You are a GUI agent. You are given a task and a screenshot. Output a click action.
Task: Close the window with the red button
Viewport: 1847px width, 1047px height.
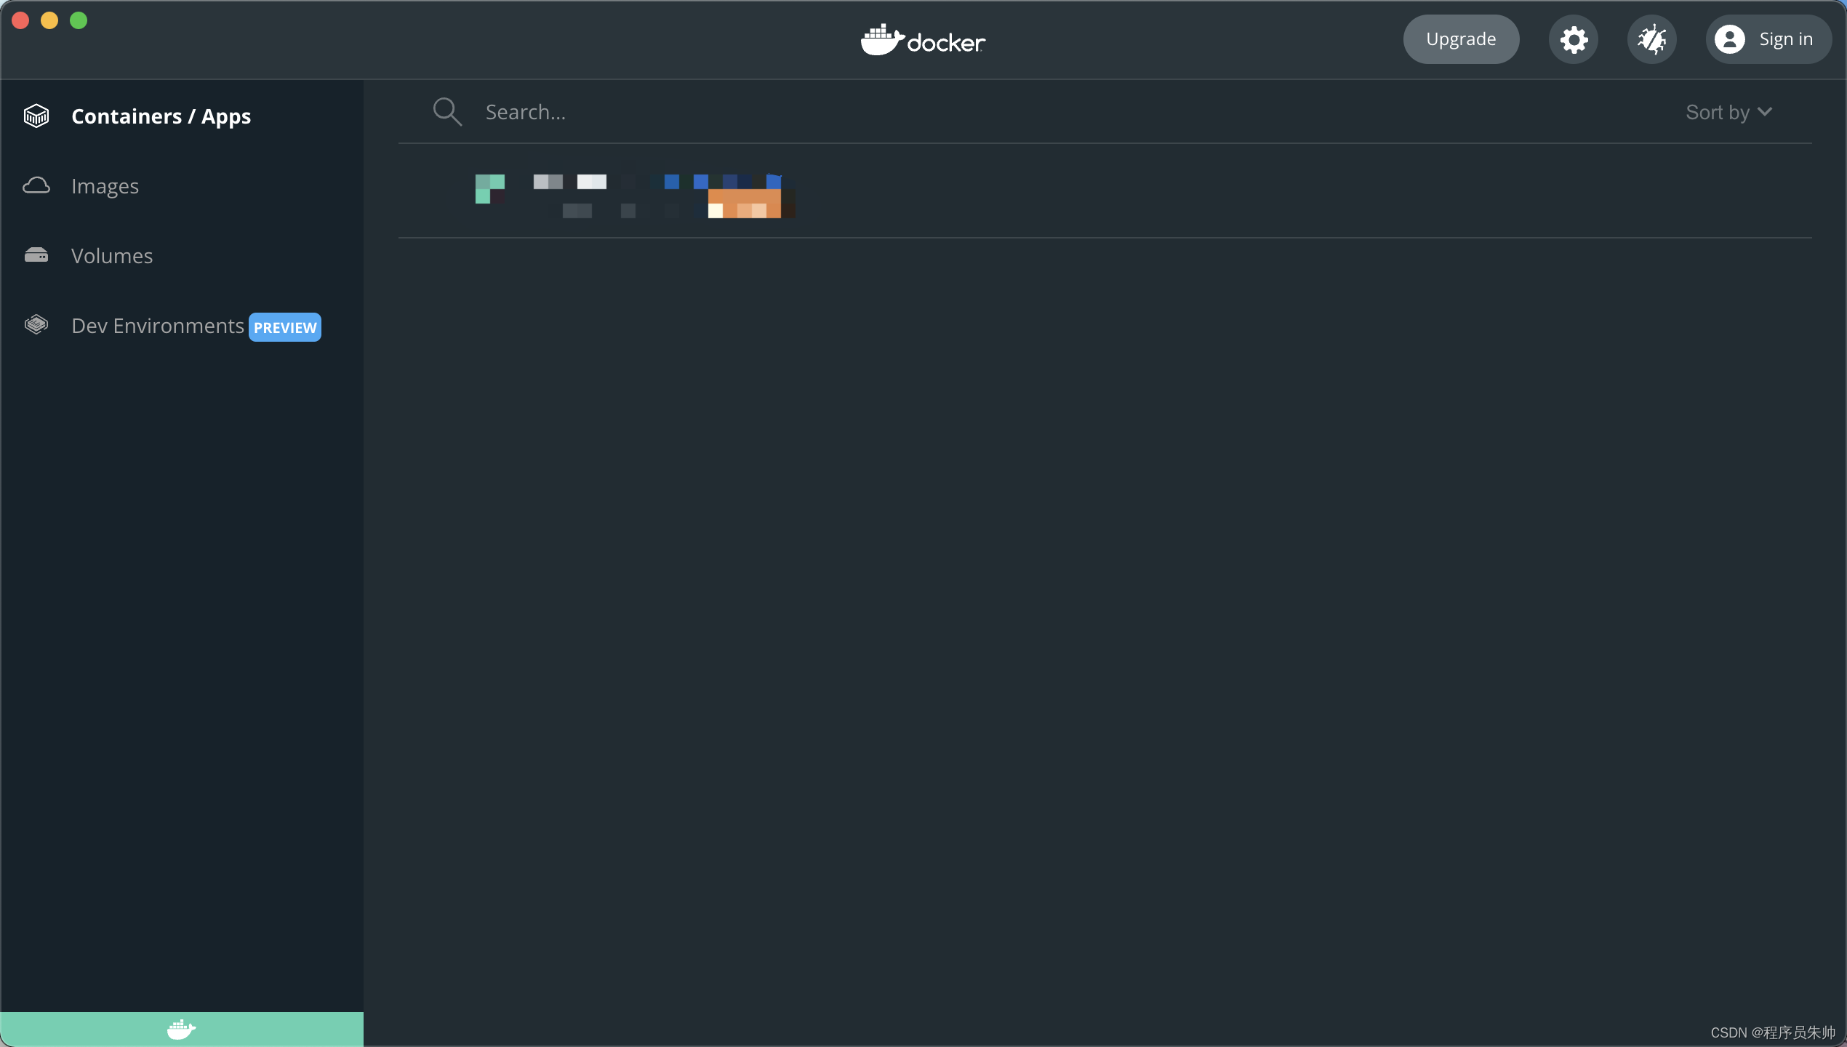(20, 20)
